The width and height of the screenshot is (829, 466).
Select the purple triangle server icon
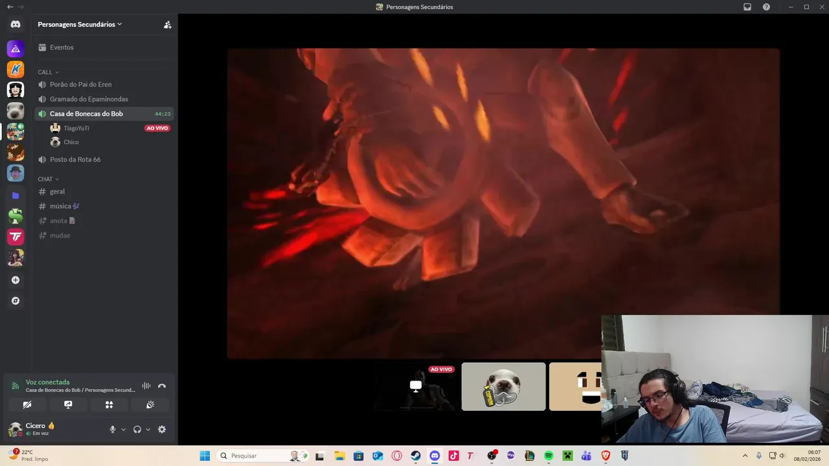tap(16, 49)
